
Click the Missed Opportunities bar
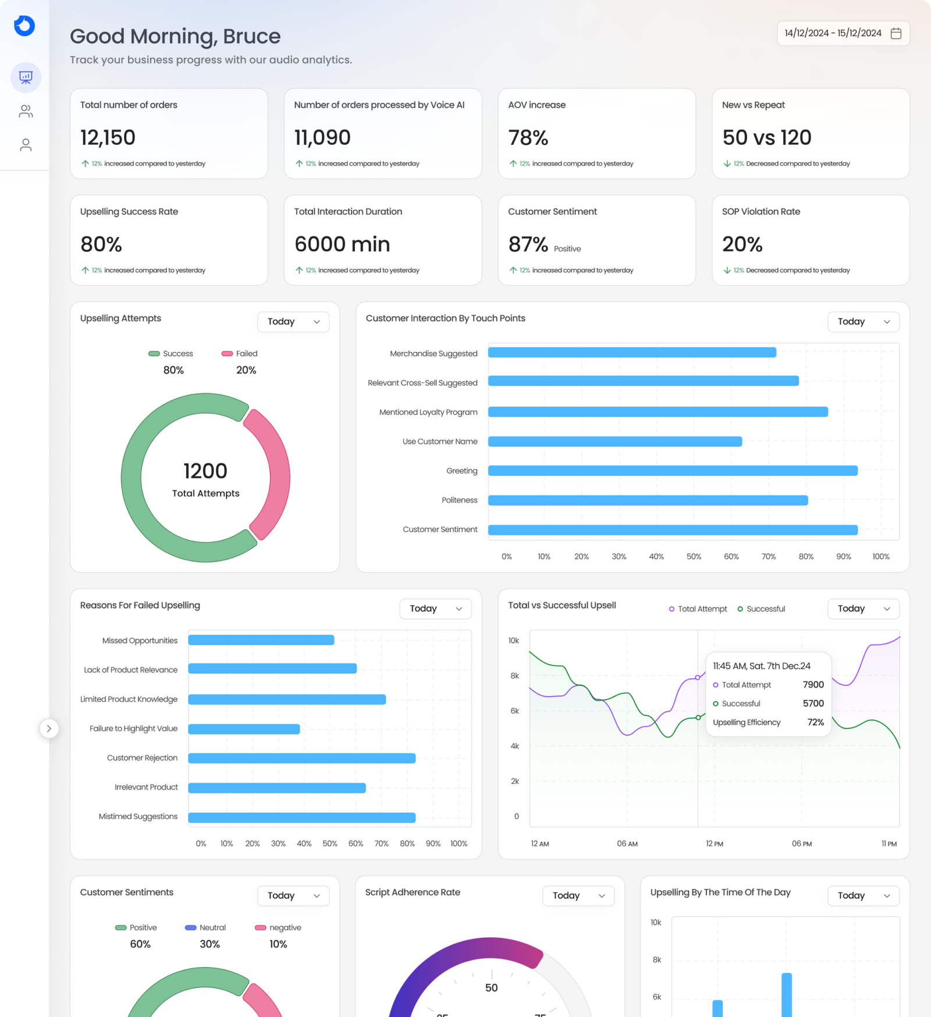click(x=261, y=640)
